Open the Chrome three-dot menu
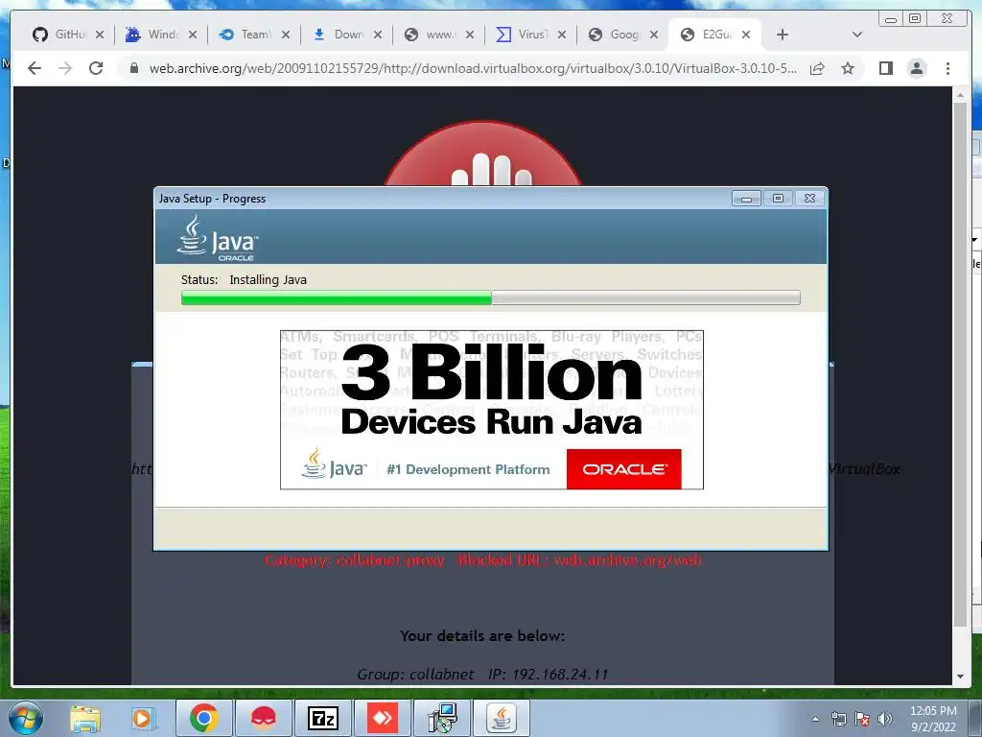982x737 pixels. [947, 68]
